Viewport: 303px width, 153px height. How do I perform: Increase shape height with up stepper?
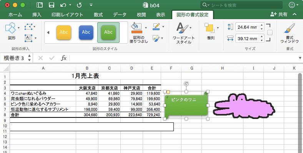[x=261, y=25]
